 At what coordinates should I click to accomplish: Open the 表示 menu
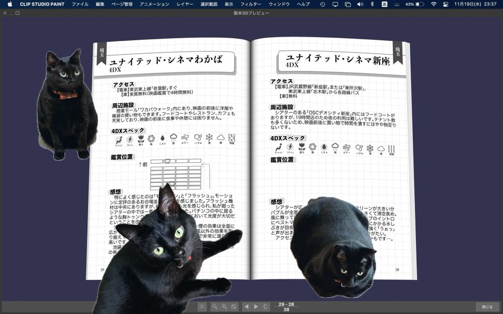(x=229, y=4)
